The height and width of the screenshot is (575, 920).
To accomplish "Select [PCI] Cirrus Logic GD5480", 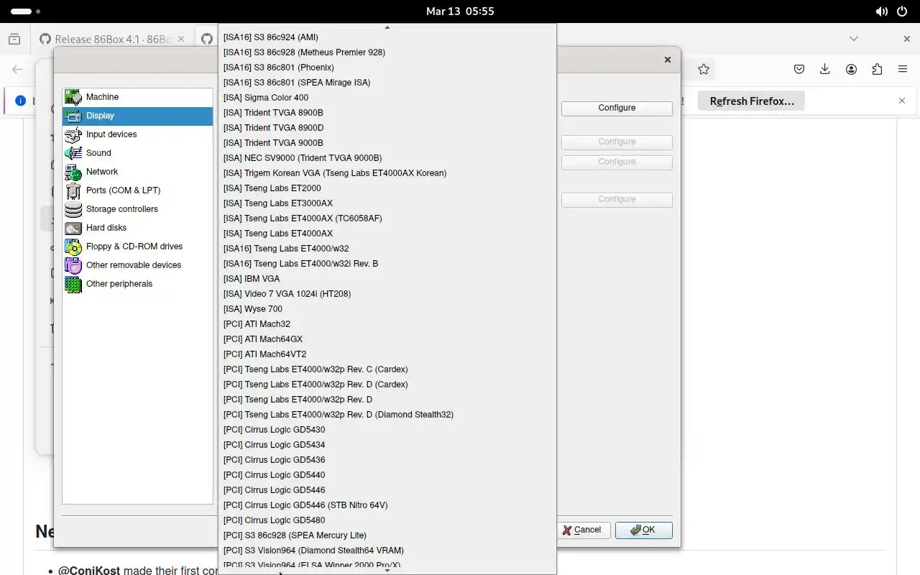I will click(x=387, y=520).
